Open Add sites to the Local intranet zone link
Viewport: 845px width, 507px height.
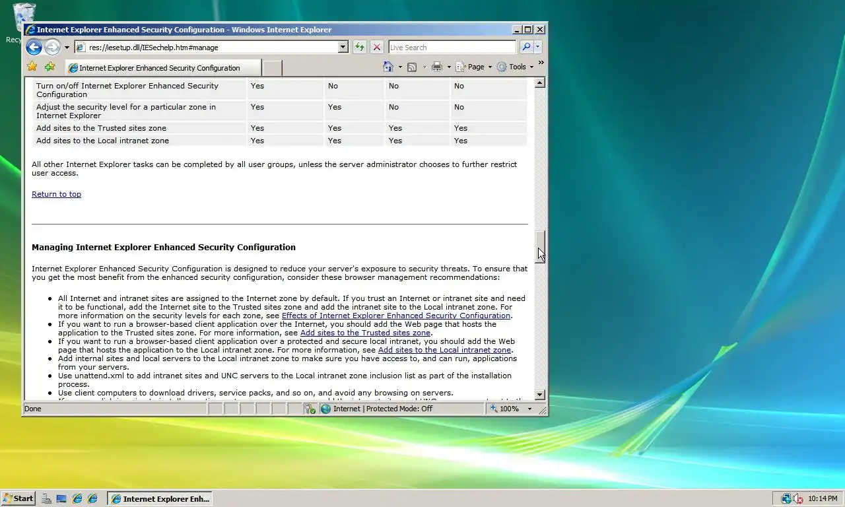click(444, 350)
